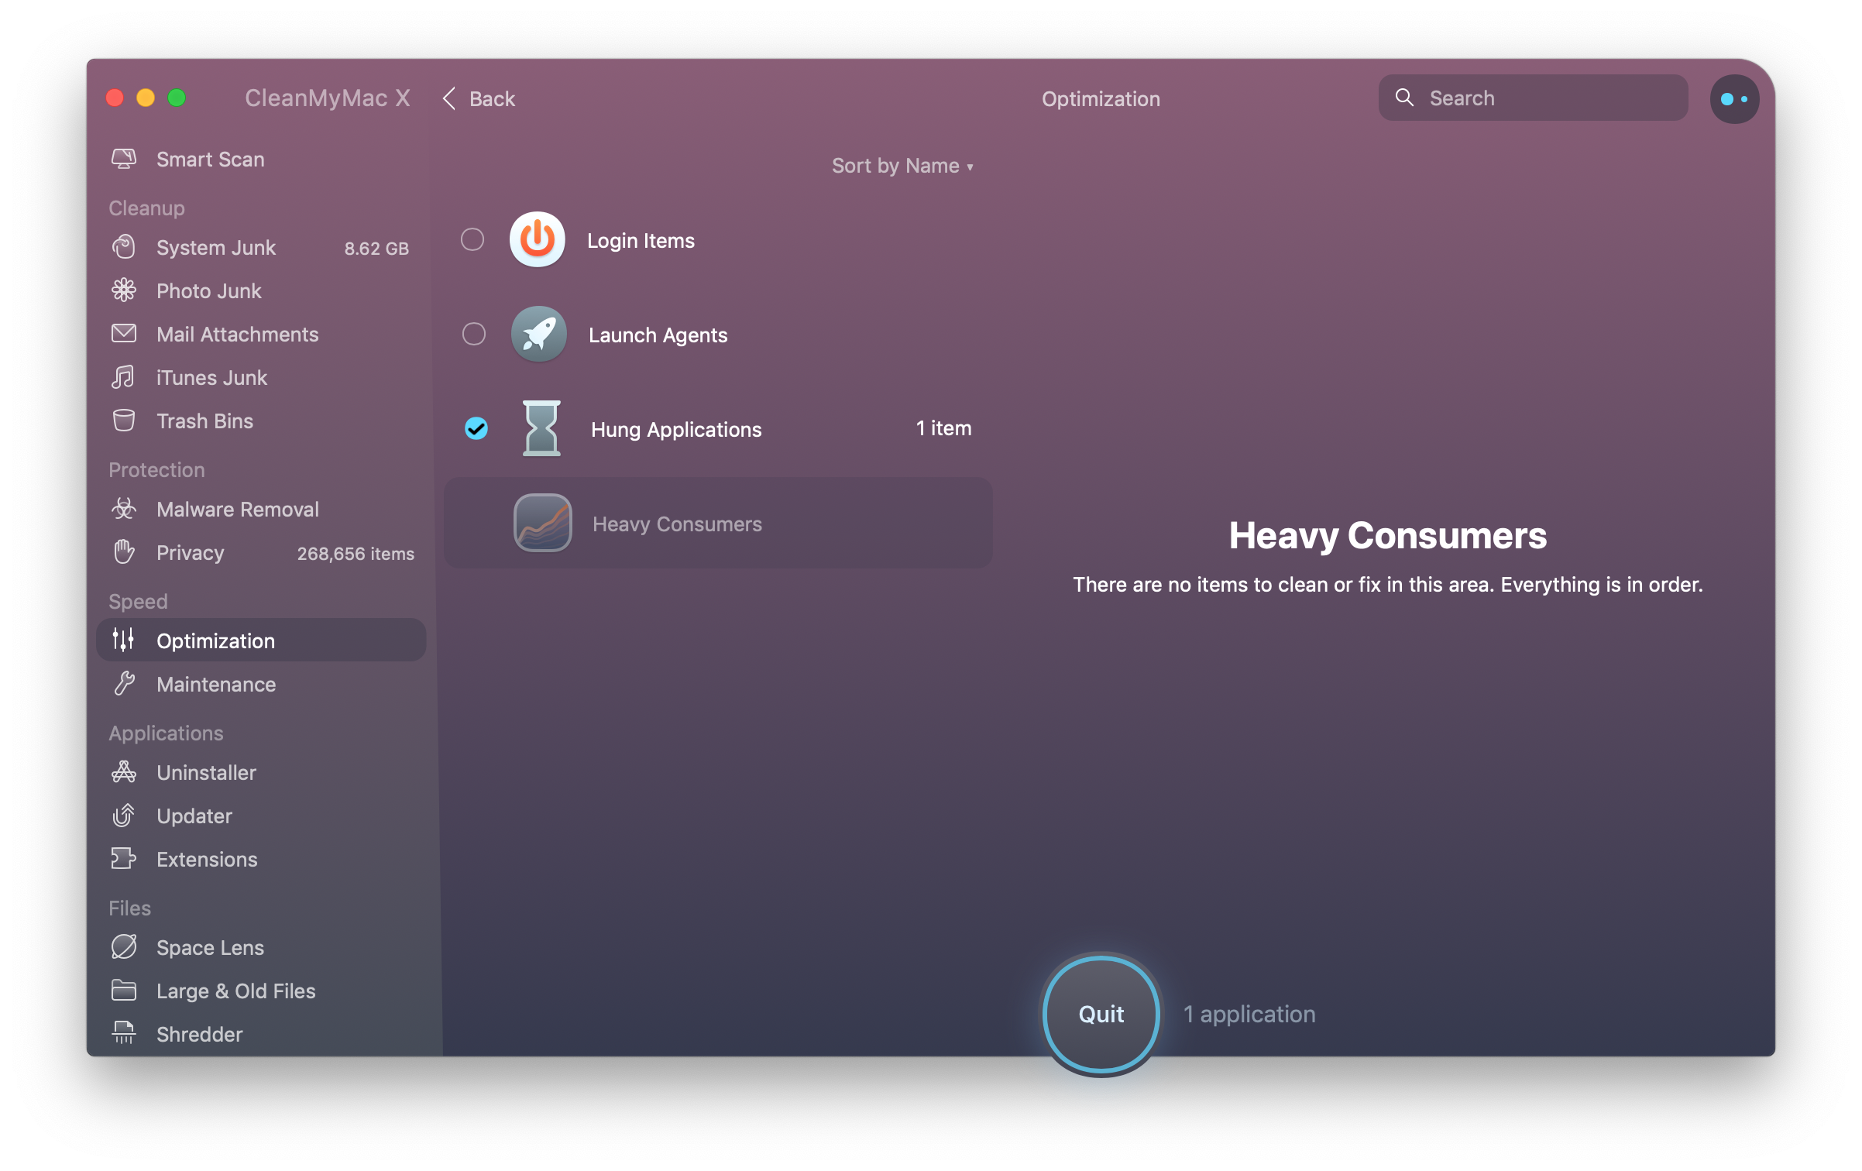The width and height of the screenshot is (1862, 1171).
Task: Click the Shredder icon in sidebar
Action: coord(124,1033)
